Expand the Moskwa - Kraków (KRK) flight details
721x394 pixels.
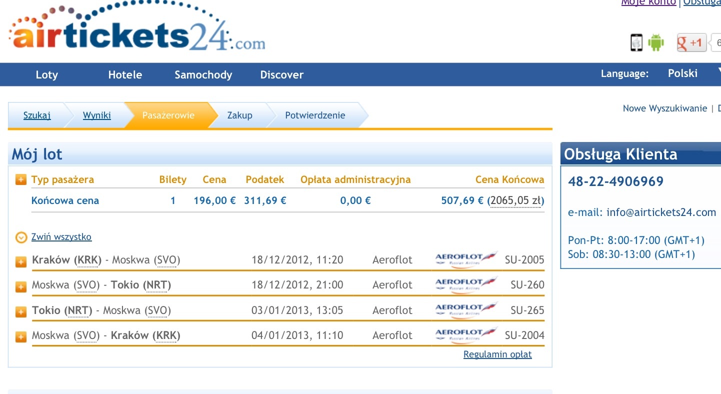point(21,336)
